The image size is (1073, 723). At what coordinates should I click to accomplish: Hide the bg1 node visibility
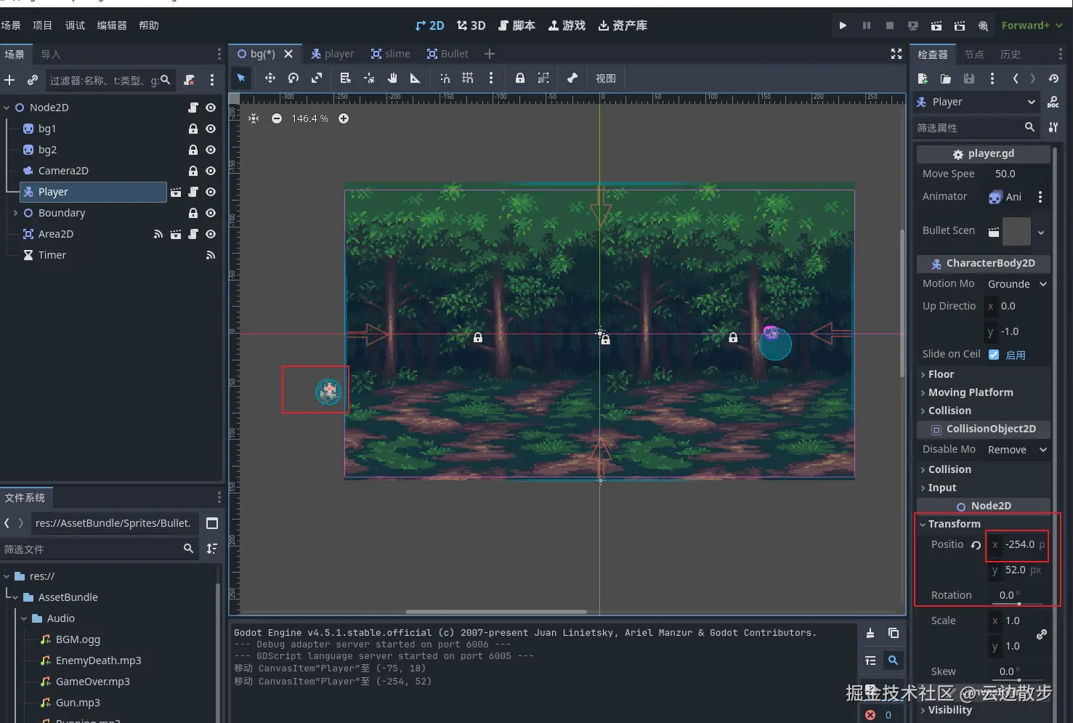(x=211, y=129)
